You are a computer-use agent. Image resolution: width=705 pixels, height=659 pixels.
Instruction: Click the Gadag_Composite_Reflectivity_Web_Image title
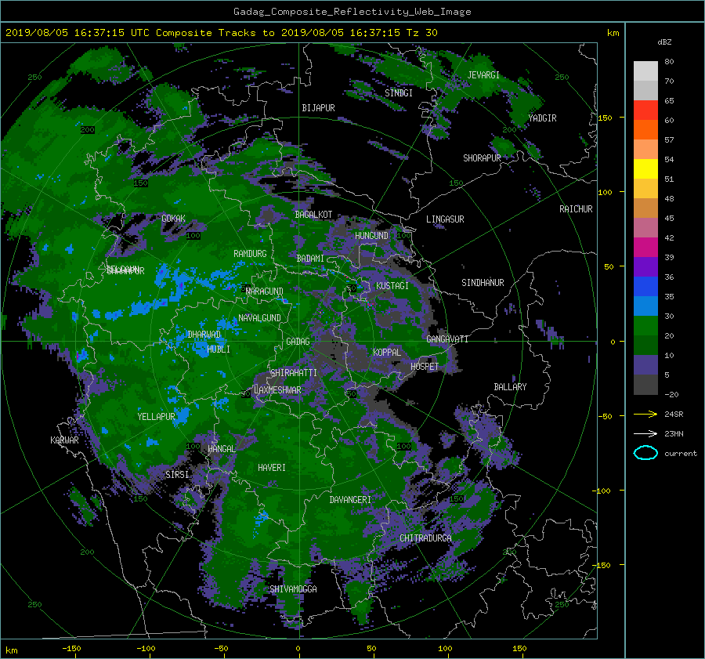(352, 12)
